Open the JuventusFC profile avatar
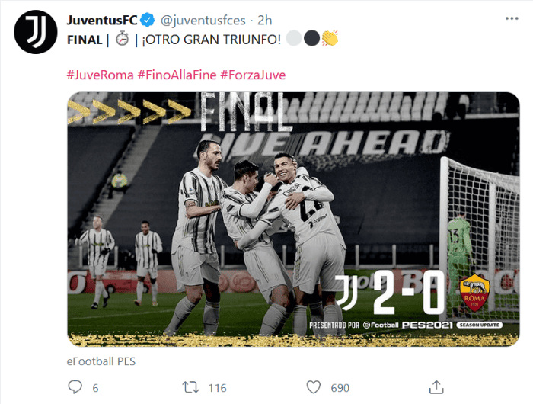This screenshot has width=533, height=404. 36,32
